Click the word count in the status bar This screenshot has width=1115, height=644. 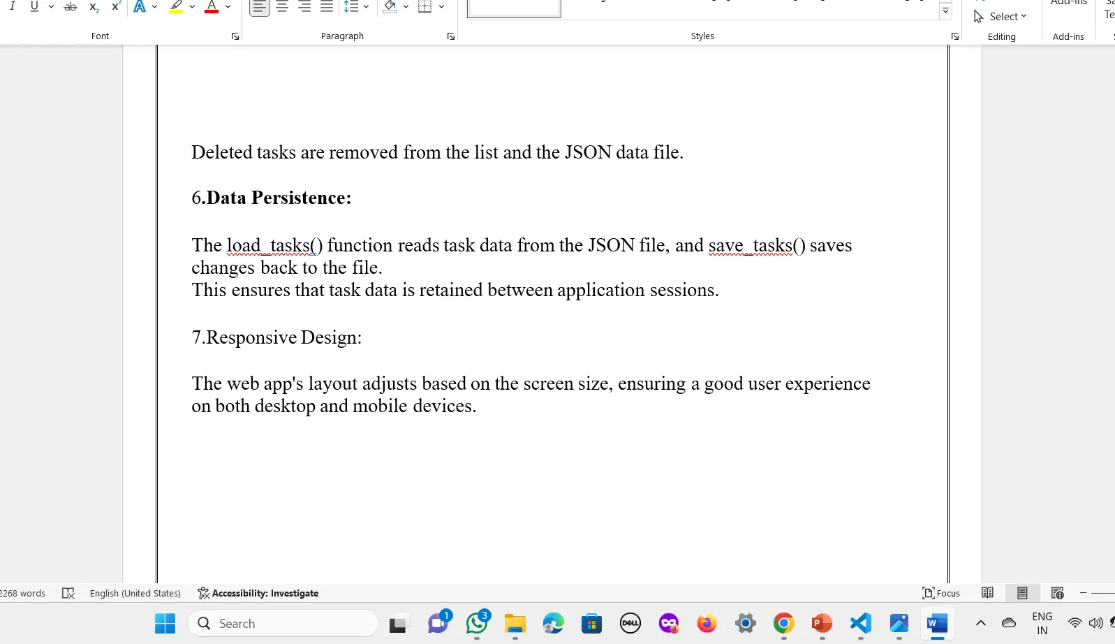pos(23,593)
